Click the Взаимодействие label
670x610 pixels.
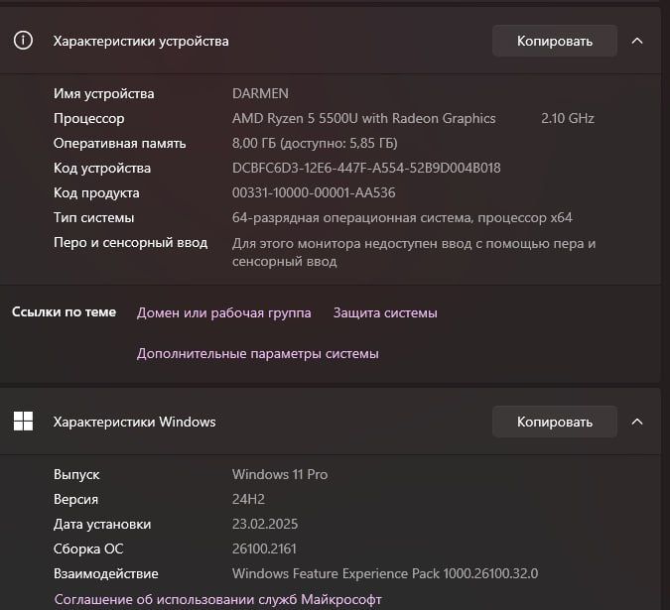coord(105,573)
